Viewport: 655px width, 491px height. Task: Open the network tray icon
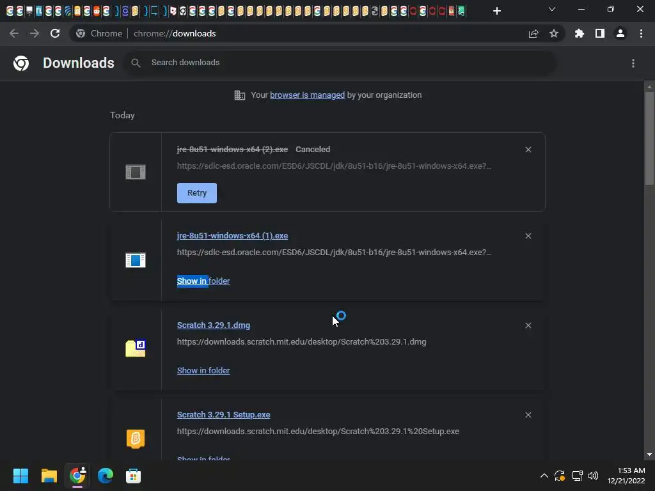[578, 476]
